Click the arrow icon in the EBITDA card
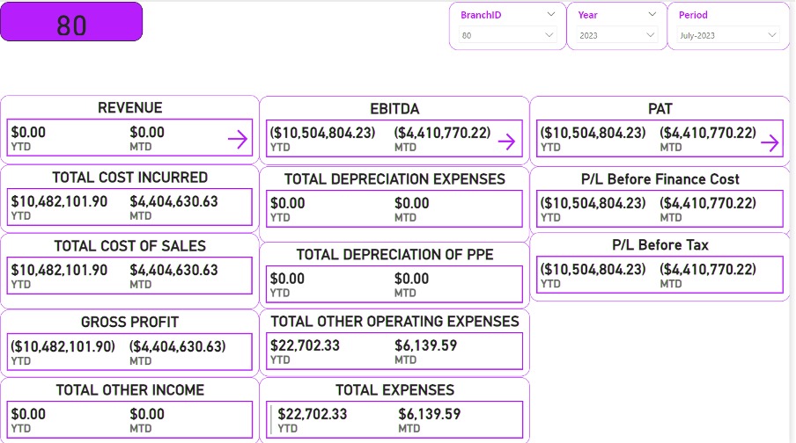The height and width of the screenshot is (443, 796). [506, 142]
